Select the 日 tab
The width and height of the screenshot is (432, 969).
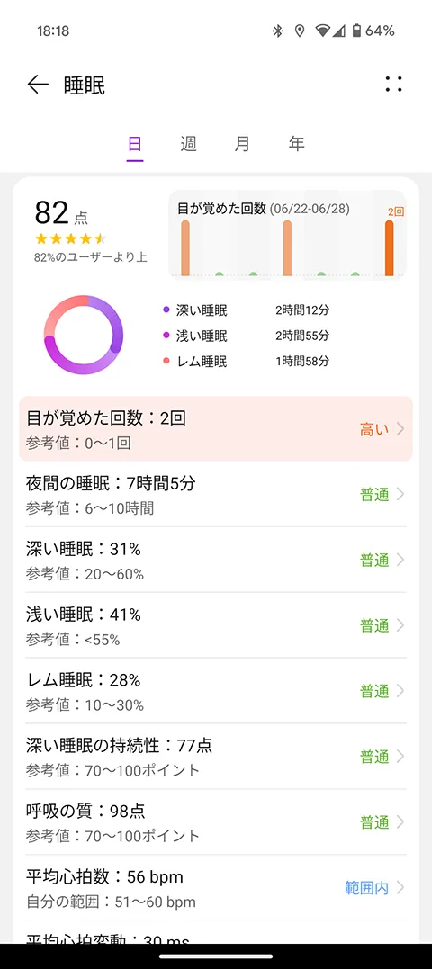tap(135, 145)
